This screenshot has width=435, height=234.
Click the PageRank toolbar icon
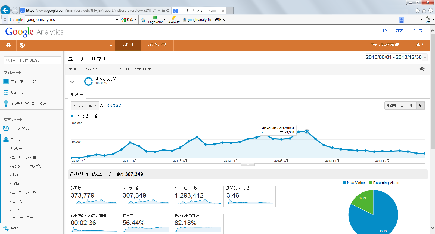[155, 20]
